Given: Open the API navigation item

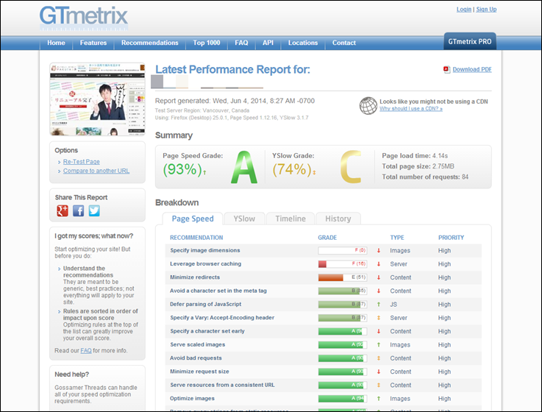Looking at the screenshot, I should [x=268, y=43].
